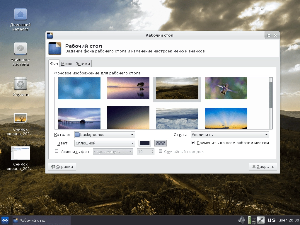Switch to the Фон tab
This screenshot has height=225, width=300.
point(54,64)
